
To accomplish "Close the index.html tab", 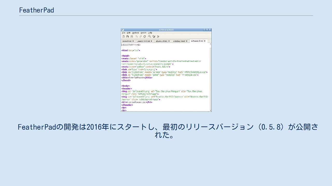I will 133,41.
